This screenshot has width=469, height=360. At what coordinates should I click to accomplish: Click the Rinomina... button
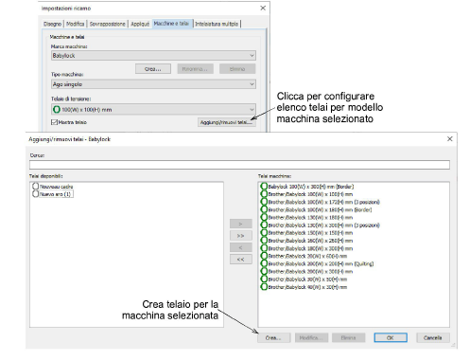click(195, 69)
